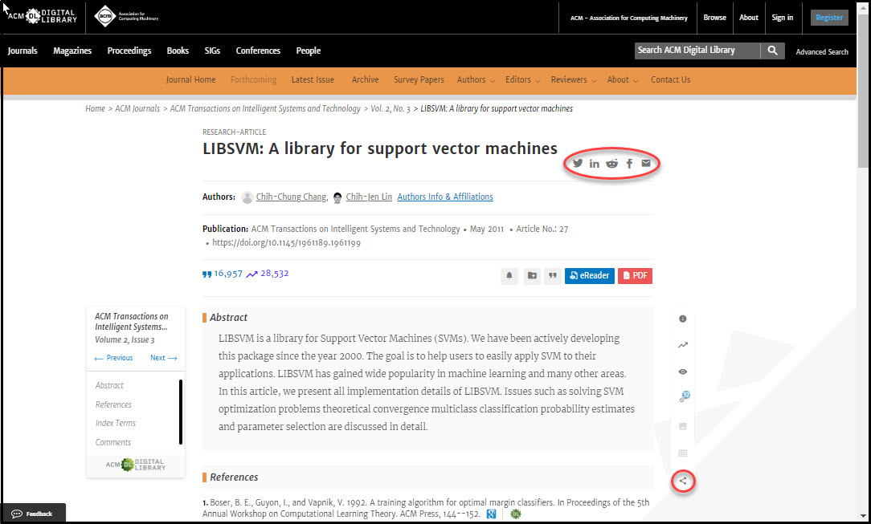Click the Register button

[x=829, y=18]
